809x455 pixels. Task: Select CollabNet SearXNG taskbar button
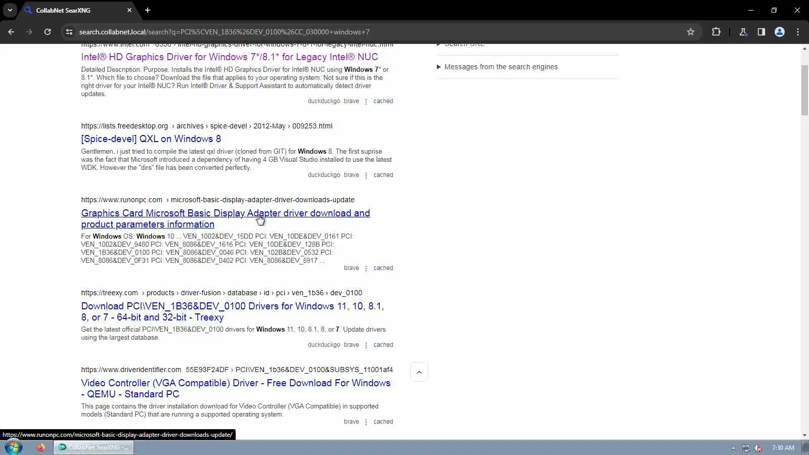tap(94, 447)
